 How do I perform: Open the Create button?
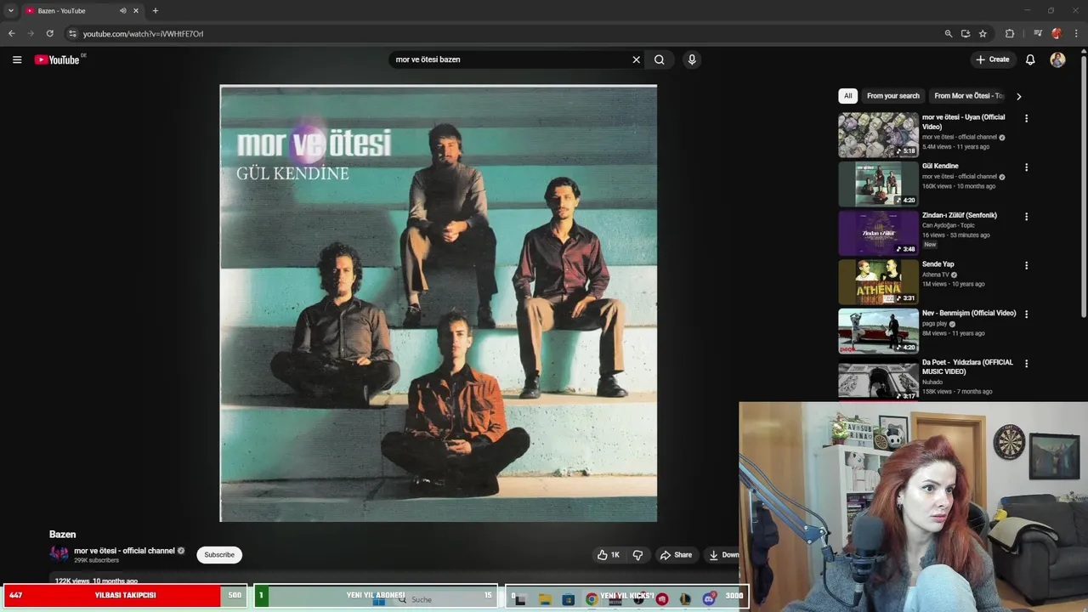[993, 59]
